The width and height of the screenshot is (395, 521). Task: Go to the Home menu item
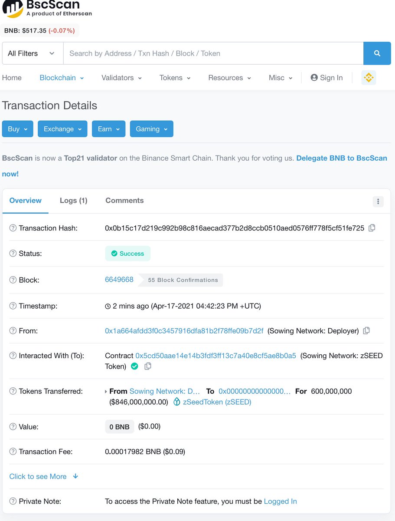(12, 78)
